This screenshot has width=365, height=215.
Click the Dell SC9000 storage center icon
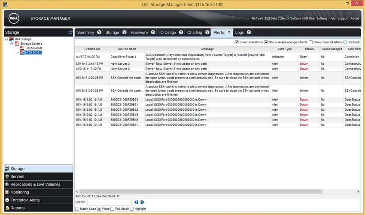click(22, 52)
